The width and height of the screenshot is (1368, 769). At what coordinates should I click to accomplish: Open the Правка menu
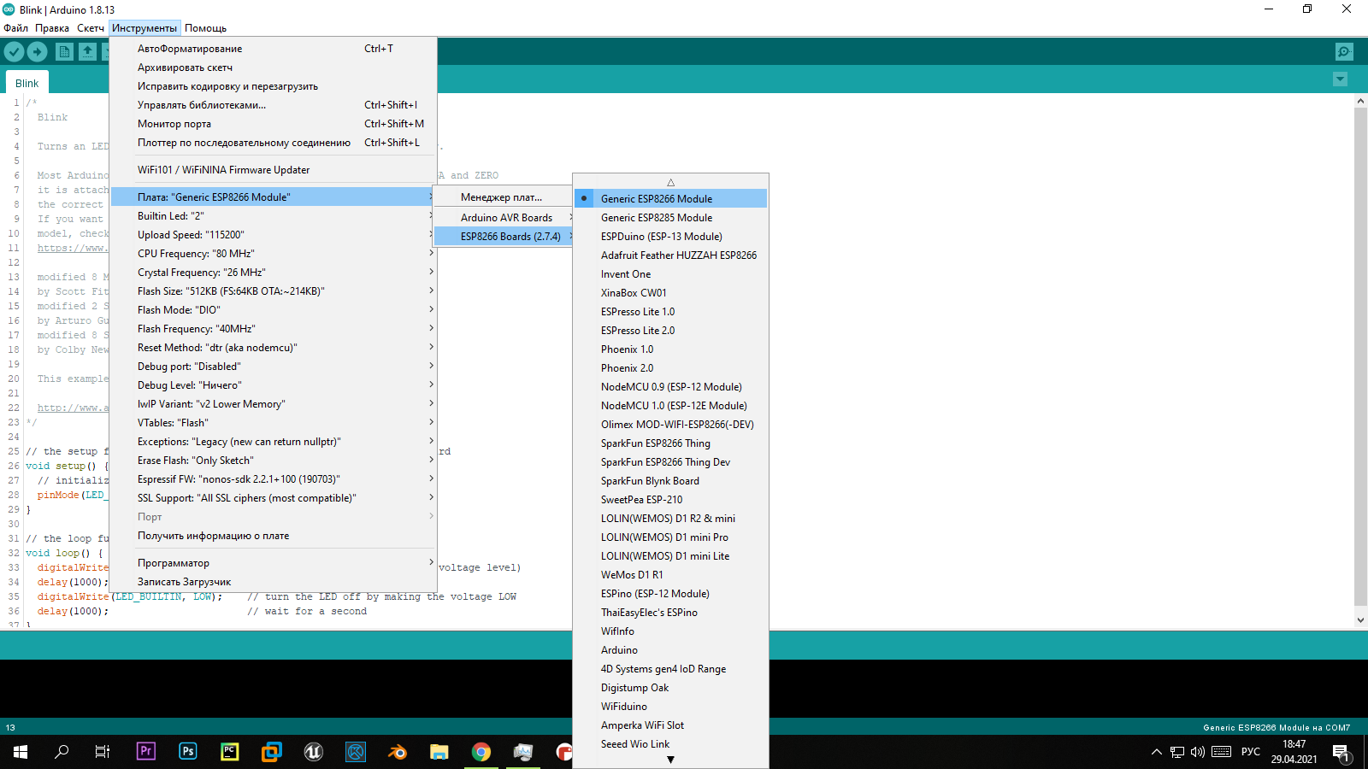(52, 28)
